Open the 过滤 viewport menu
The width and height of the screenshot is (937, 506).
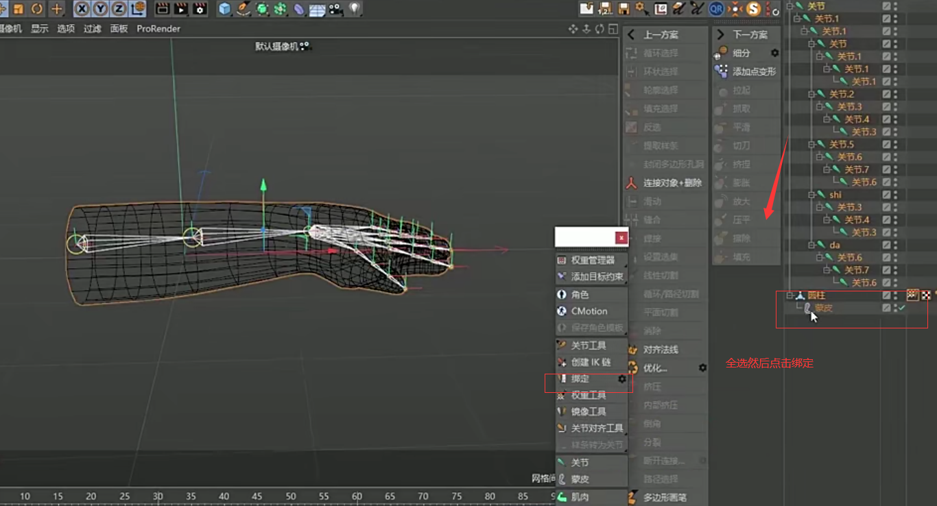[93, 29]
